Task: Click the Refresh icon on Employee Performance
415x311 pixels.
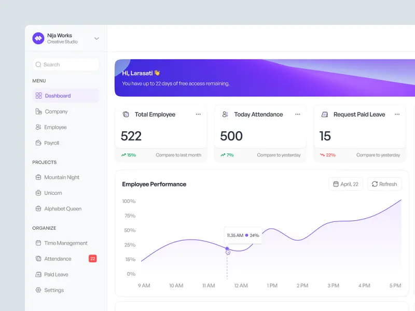Action: 376,184
